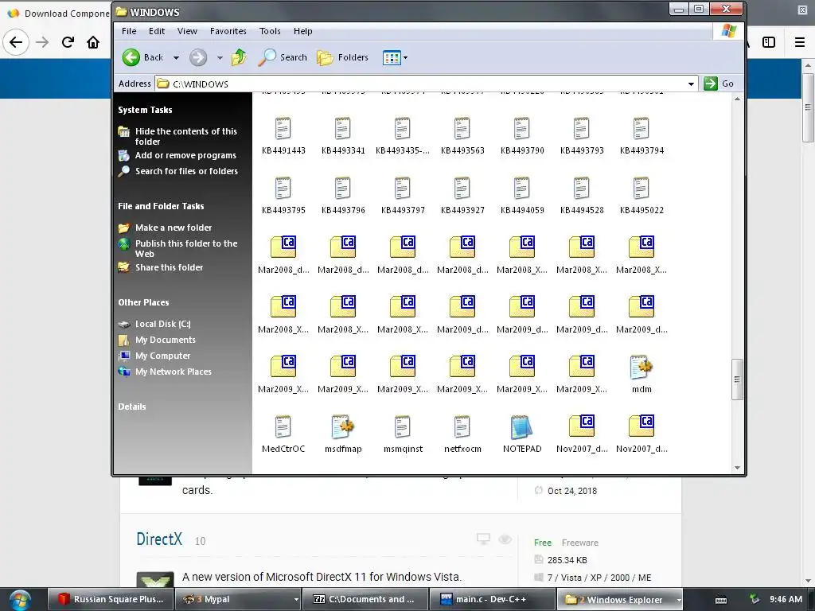This screenshot has width=815, height=611.
Task: Open the Tools menu
Action: pyautogui.click(x=270, y=31)
